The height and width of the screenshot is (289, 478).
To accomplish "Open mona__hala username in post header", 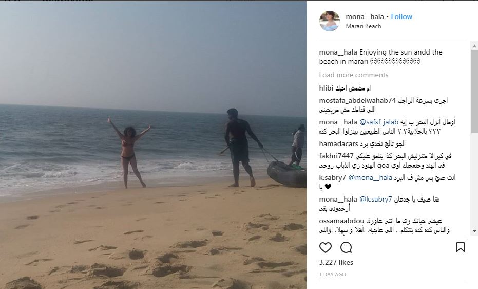I will [365, 17].
